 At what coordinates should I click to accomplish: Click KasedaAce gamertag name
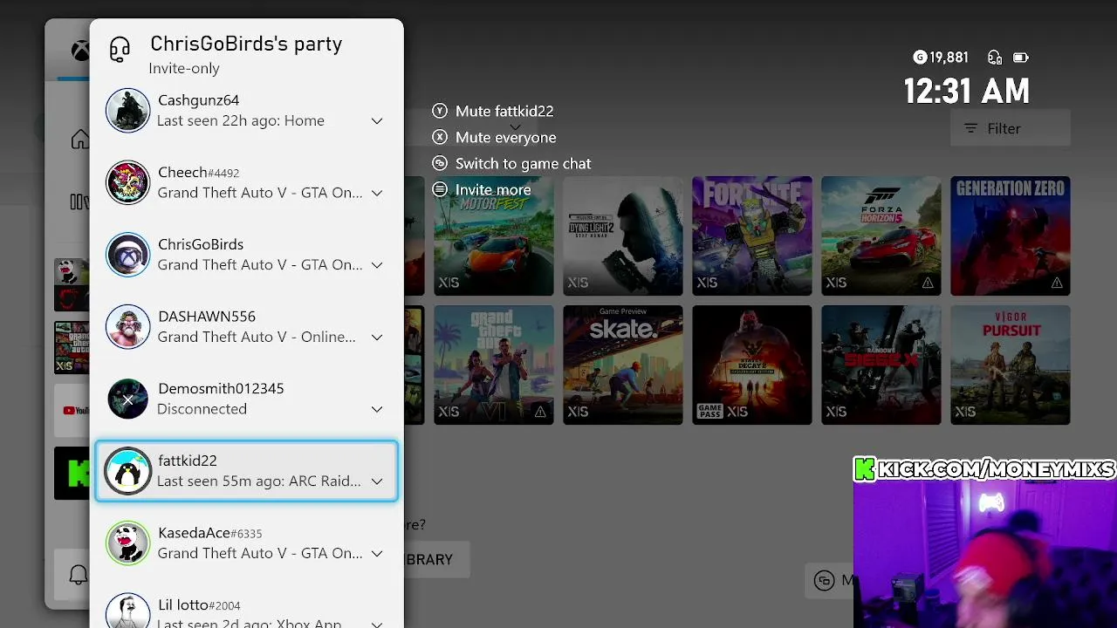pyautogui.click(x=210, y=533)
